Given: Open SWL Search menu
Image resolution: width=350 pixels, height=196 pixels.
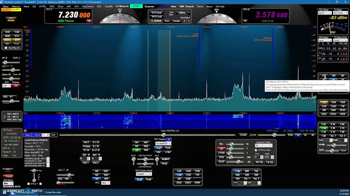Looking at the screenshot, I should tap(186, 6).
